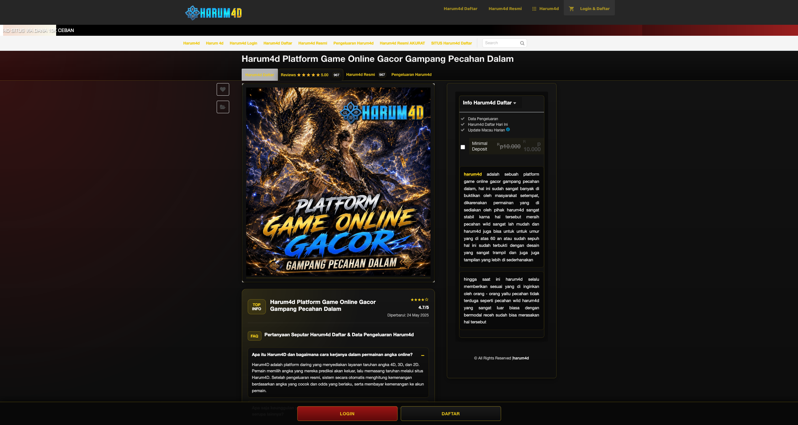Open Harum4d Daftar in top navigation
798x425 pixels.
[460, 9]
